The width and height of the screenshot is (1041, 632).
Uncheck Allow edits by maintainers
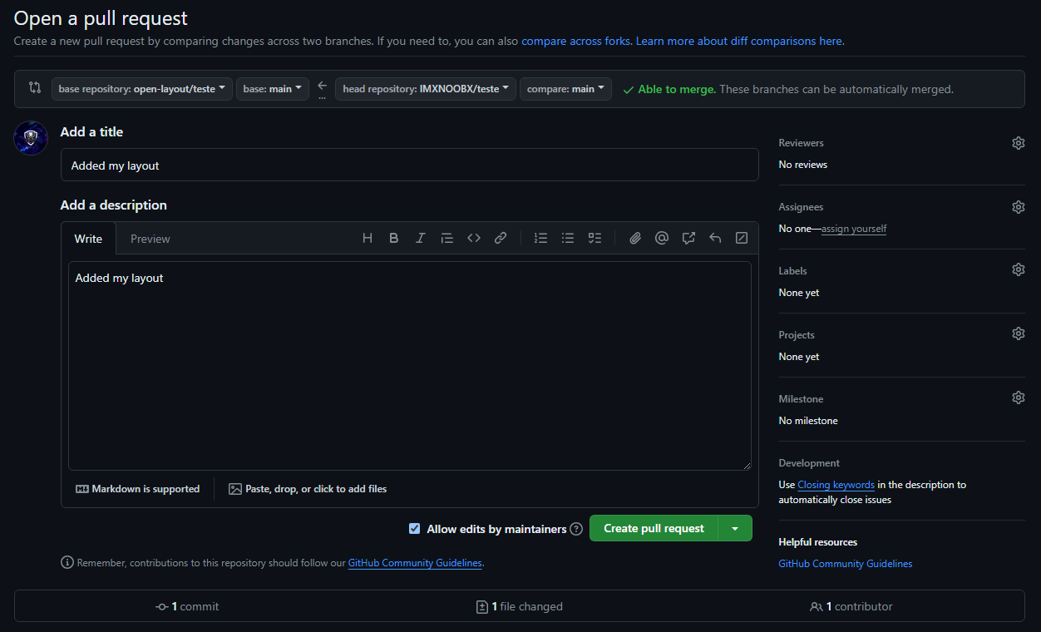[415, 529]
